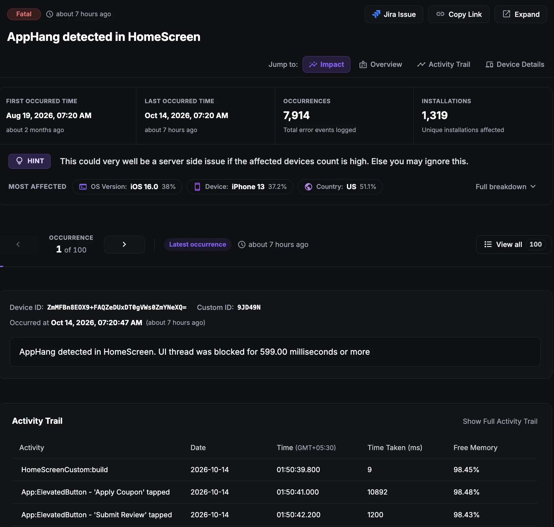Click the 'Apply Coupon' tapped activity row

coord(274,492)
